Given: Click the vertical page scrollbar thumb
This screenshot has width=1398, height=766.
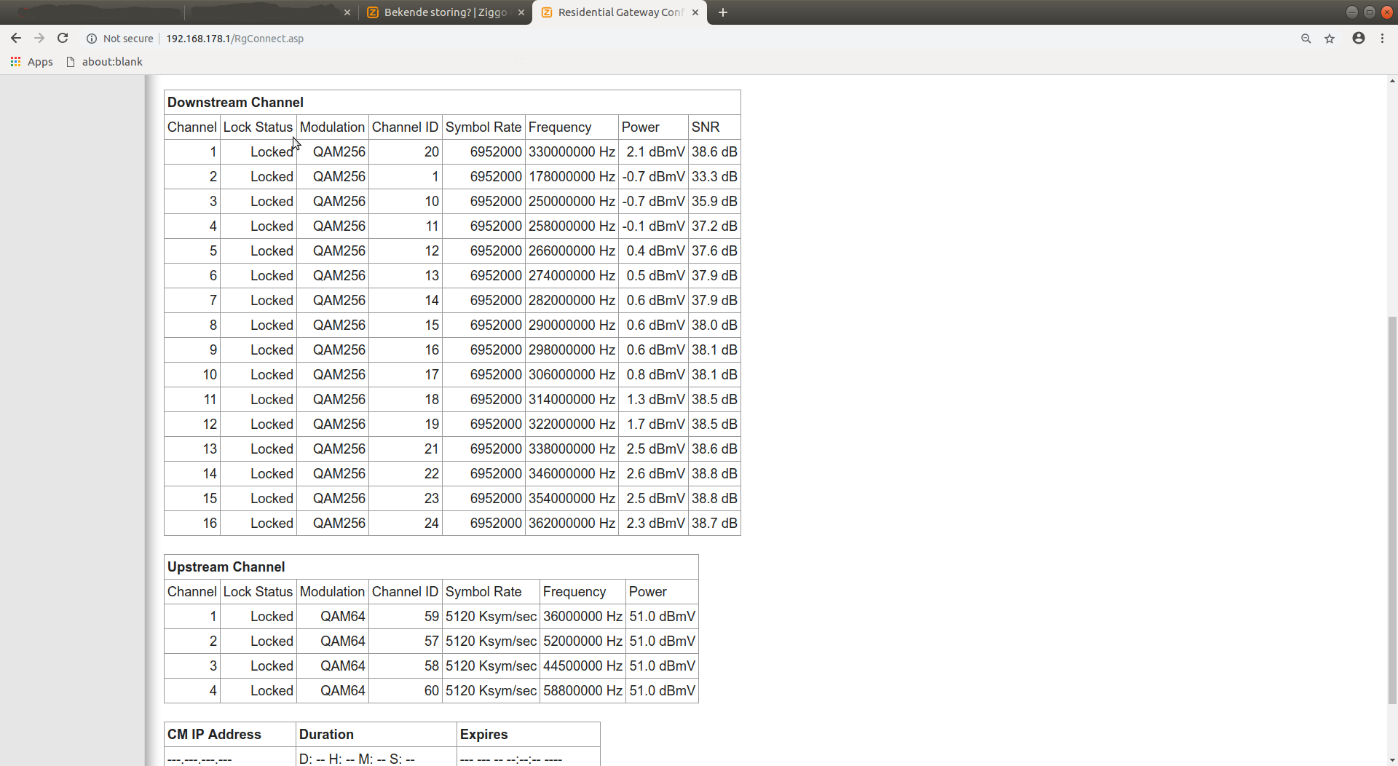Looking at the screenshot, I should [1392, 510].
